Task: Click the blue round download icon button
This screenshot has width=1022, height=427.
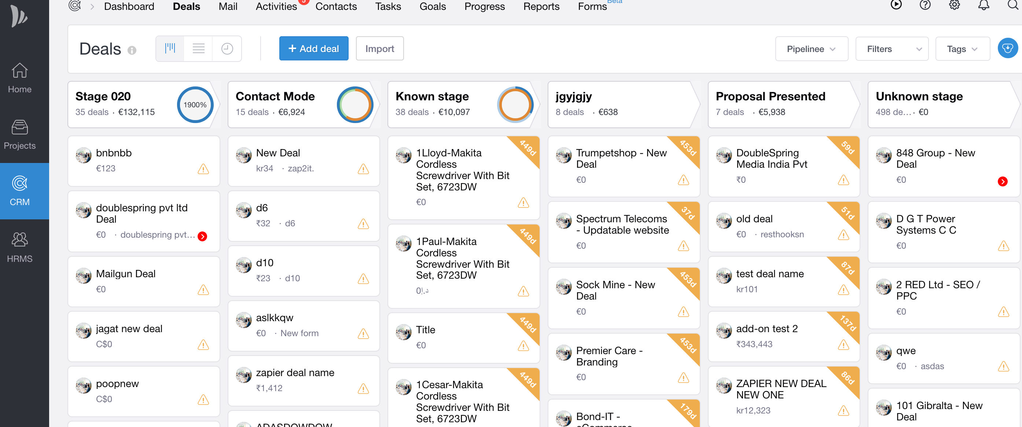Action: 1007,48
